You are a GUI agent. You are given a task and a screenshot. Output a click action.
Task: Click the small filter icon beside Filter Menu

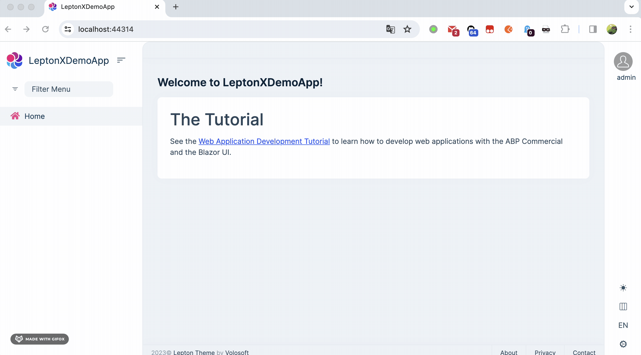click(x=15, y=89)
